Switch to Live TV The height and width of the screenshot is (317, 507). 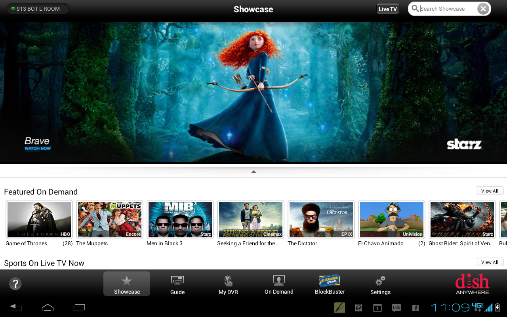pyautogui.click(x=387, y=8)
